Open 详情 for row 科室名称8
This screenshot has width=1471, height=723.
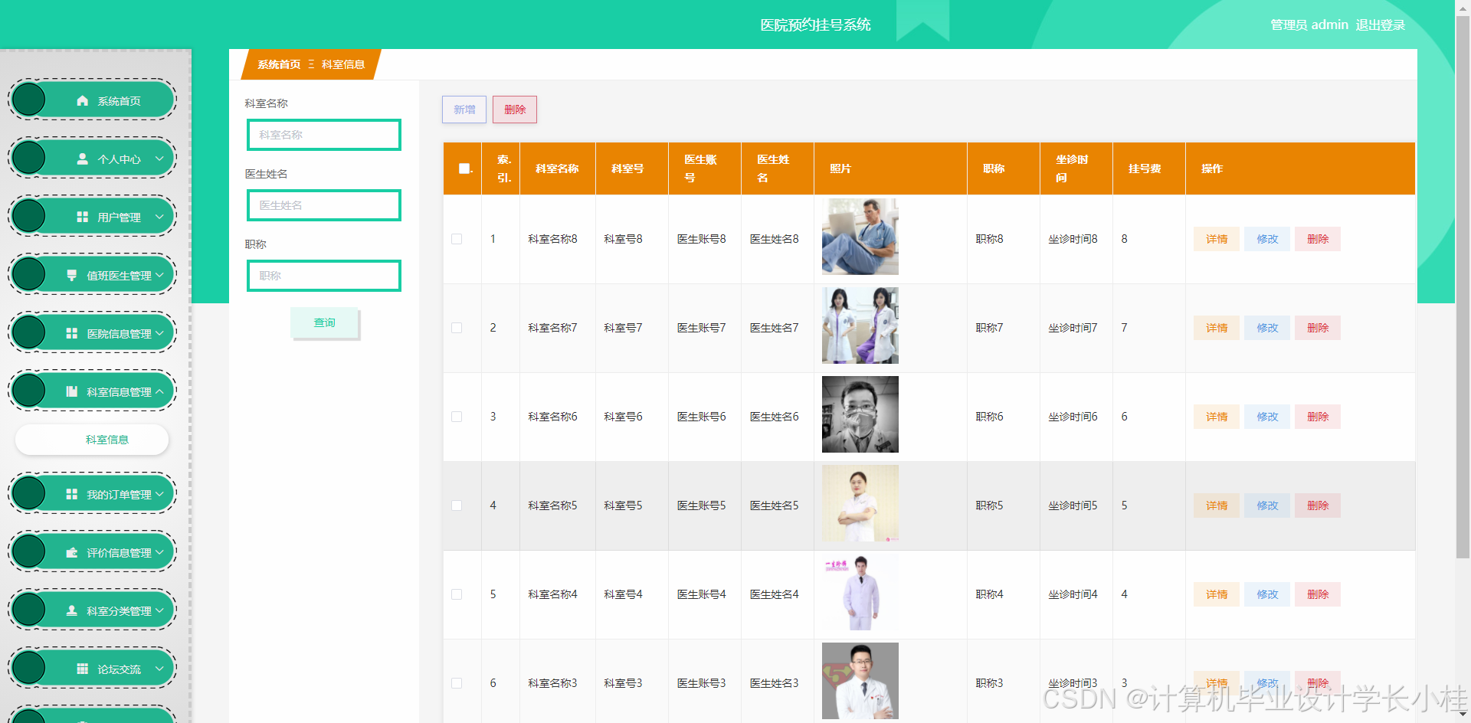pyautogui.click(x=1217, y=239)
